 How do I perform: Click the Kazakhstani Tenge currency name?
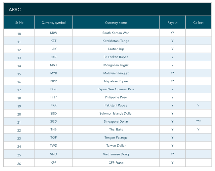tap(116, 41)
